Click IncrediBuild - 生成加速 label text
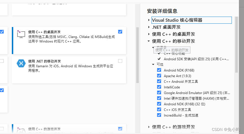This screenshot has height=134, width=244. coord(181,115)
